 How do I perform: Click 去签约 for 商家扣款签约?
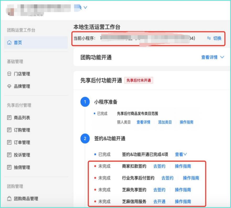coord(159,166)
